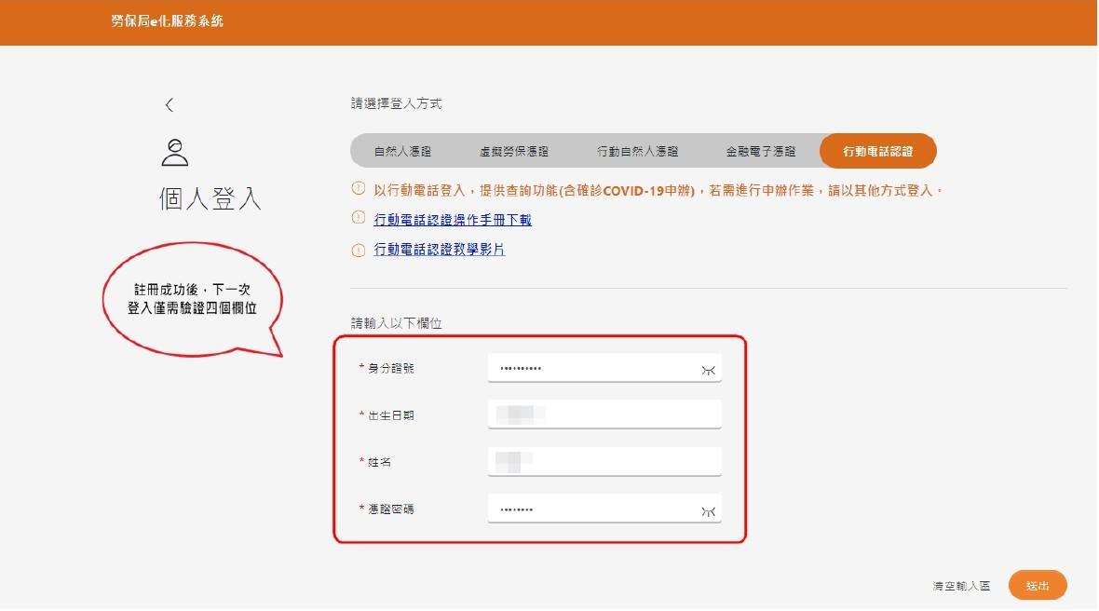Image resolution: width=1099 pixels, height=611 pixels.
Task: Click the 勞保局e化服務系統 header title
Action: coord(167,21)
